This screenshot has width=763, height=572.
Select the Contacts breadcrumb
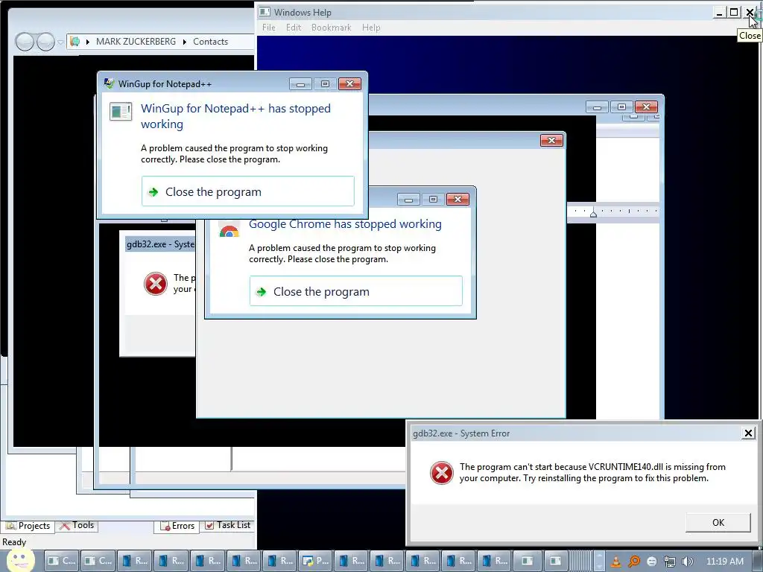coord(210,42)
